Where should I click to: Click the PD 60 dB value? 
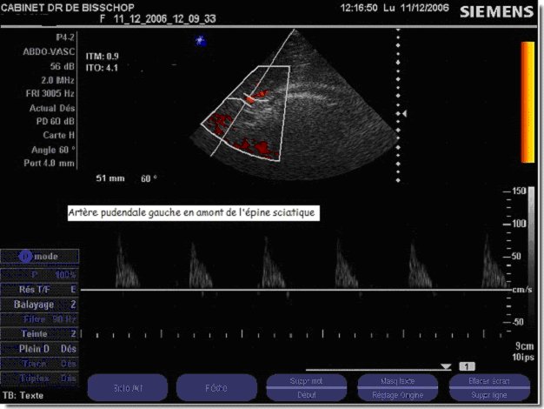pos(56,121)
